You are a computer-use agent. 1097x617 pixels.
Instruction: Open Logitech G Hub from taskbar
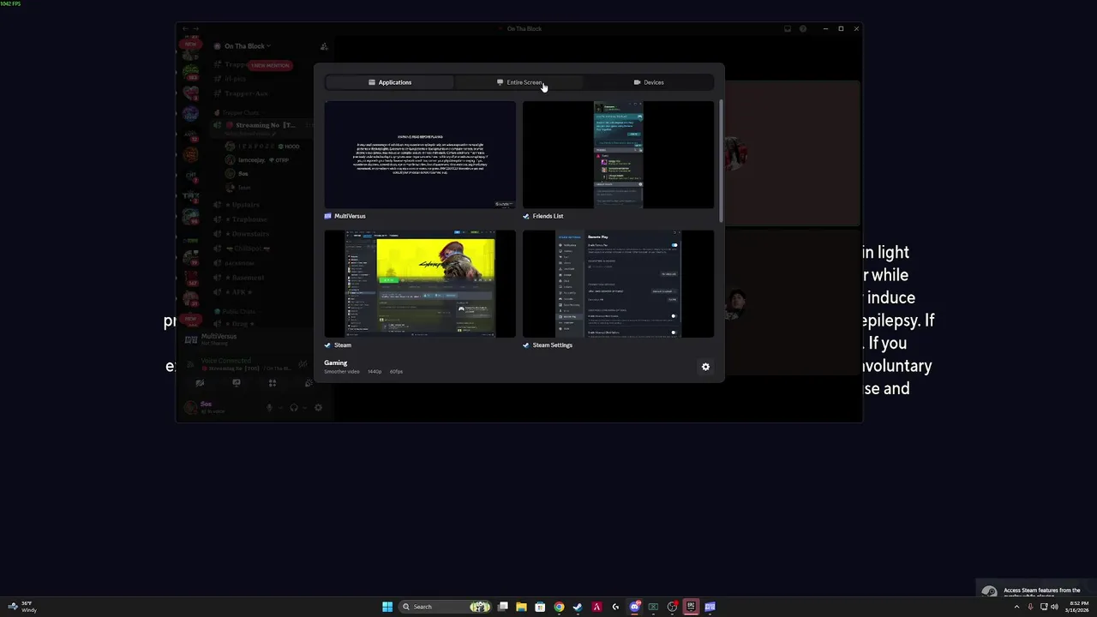615,607
